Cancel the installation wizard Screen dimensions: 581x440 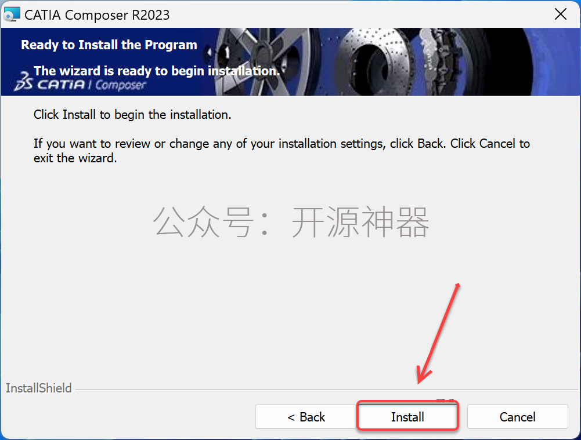click(x=517, y=417)
